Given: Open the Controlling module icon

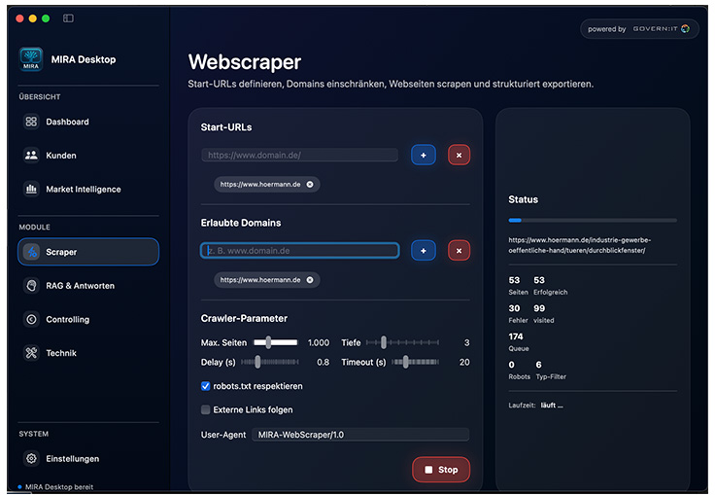Looking at the screenshot, I should tap(31, 319).
